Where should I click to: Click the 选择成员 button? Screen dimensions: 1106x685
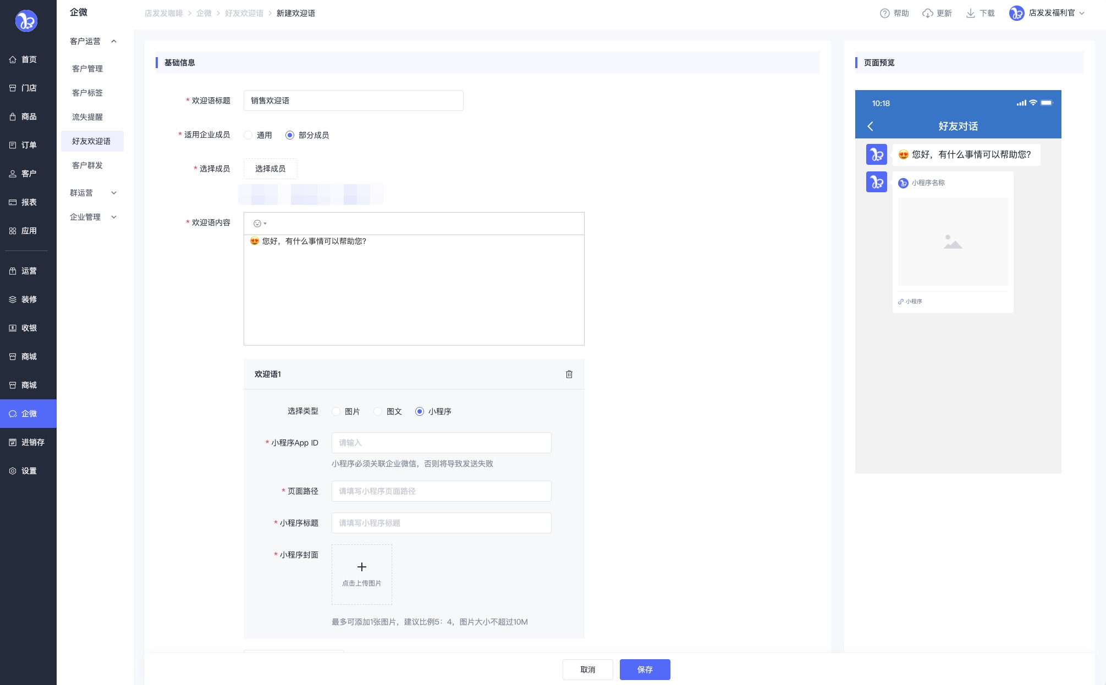coord(270,169)
